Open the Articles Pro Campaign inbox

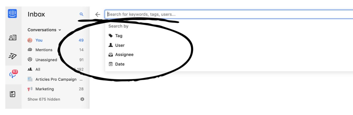coord(56,79)
